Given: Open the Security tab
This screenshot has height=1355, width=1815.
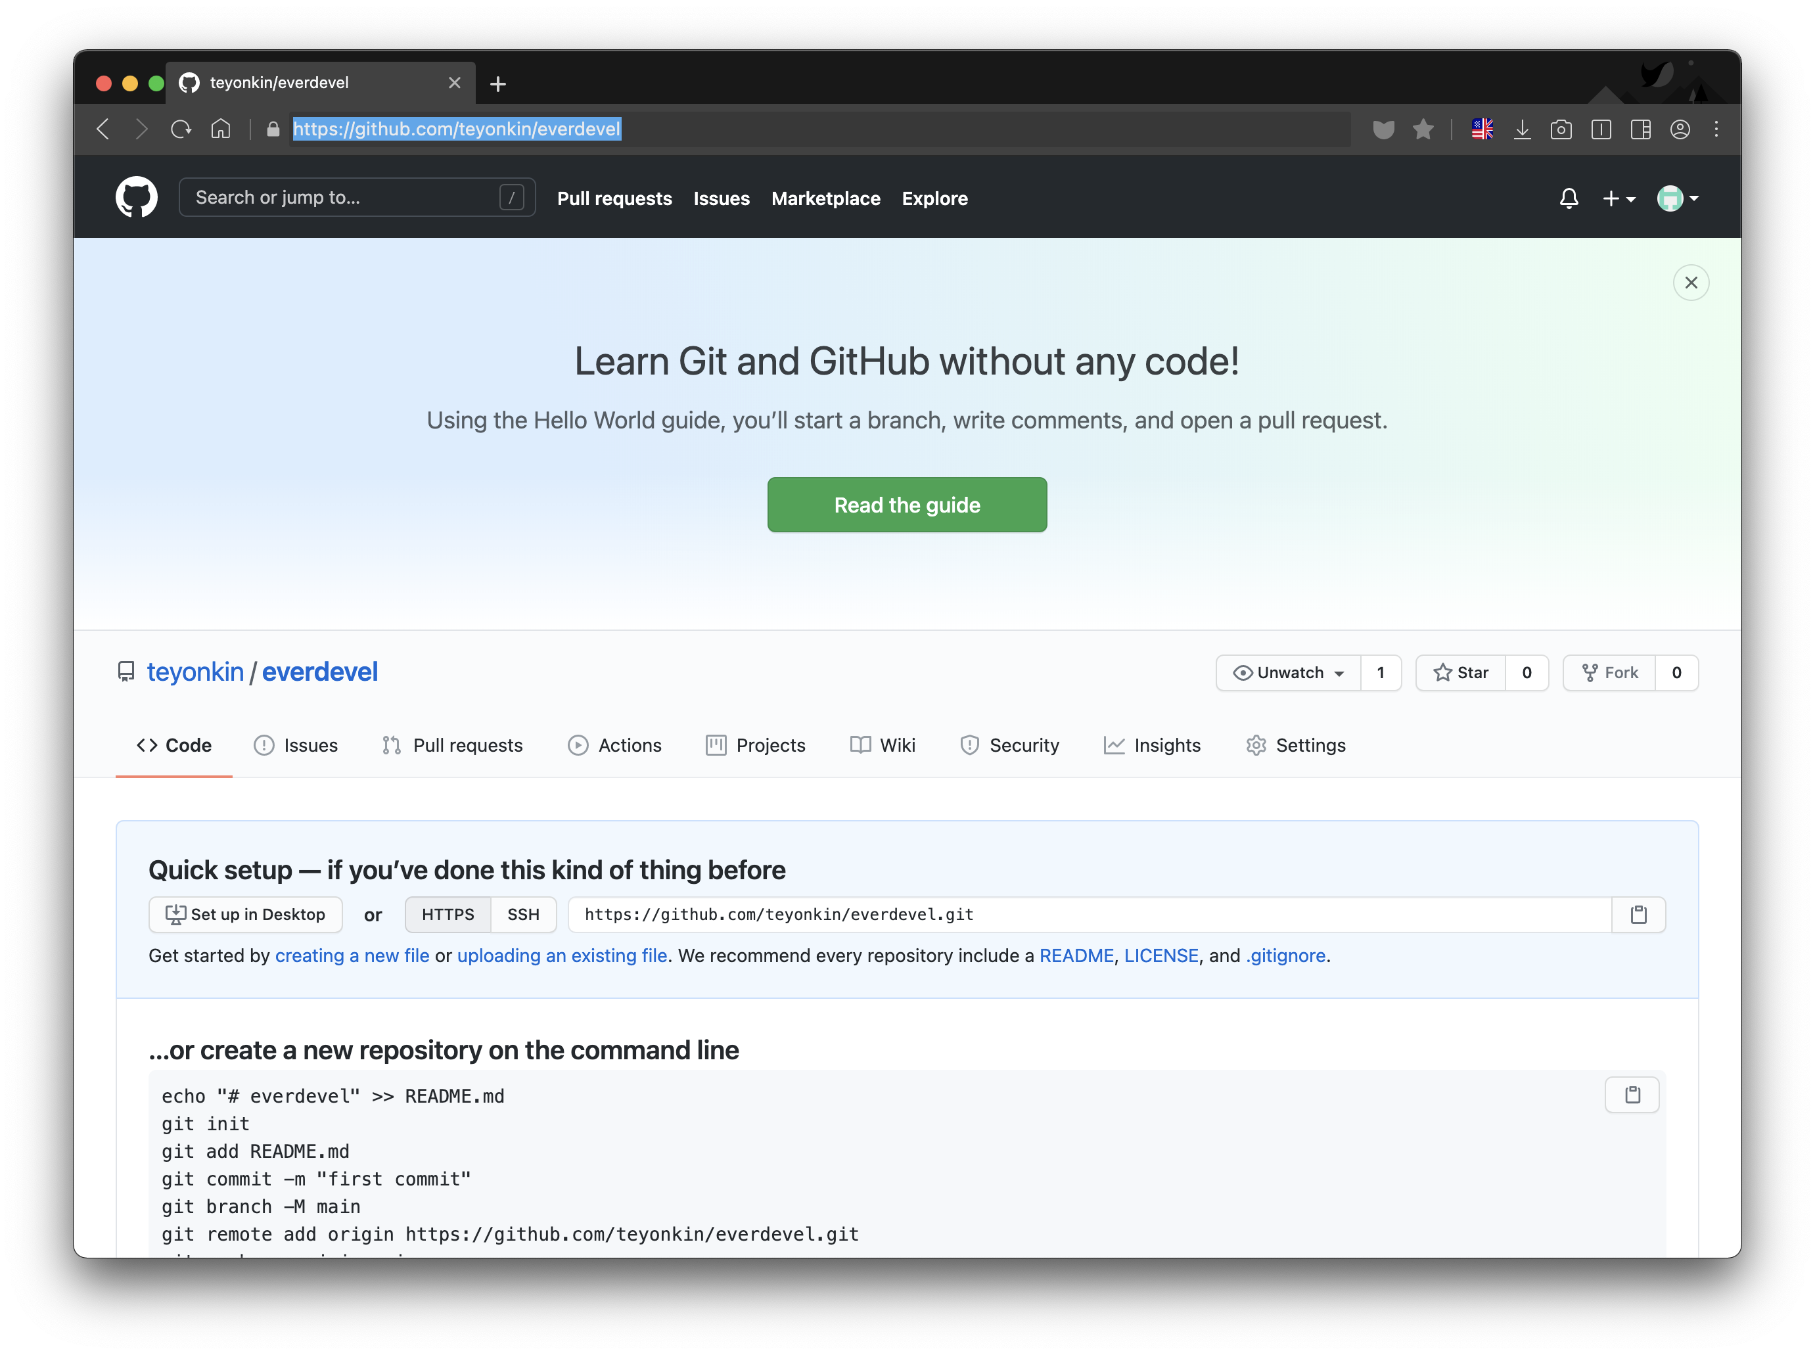Looking at the screenshot, I should click(x=1009, y=745).
